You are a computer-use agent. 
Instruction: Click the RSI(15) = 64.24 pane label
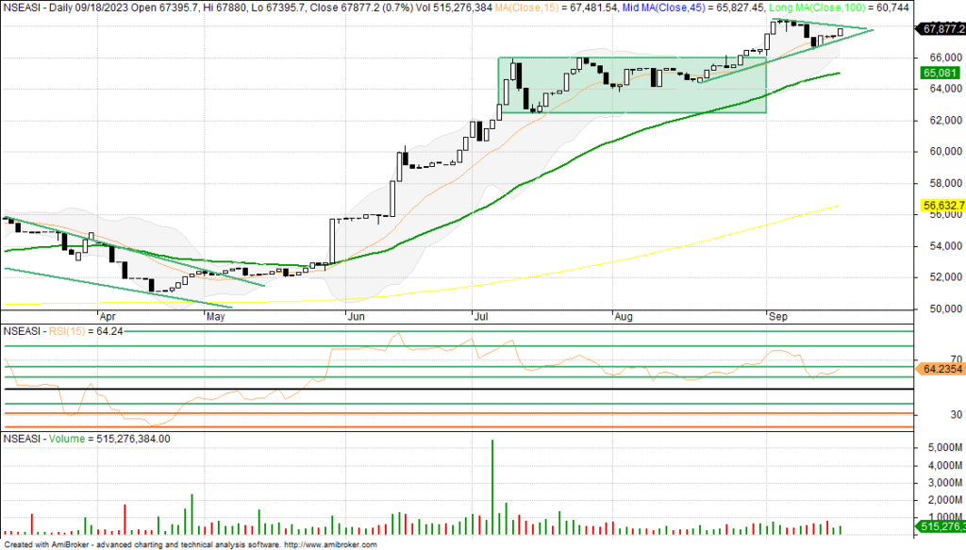point(64,331)
